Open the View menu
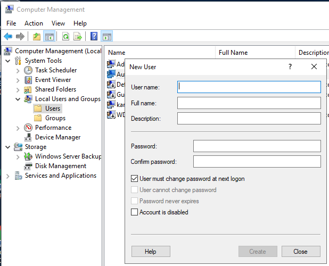This screenshot has width=329, height=266. 58,23
